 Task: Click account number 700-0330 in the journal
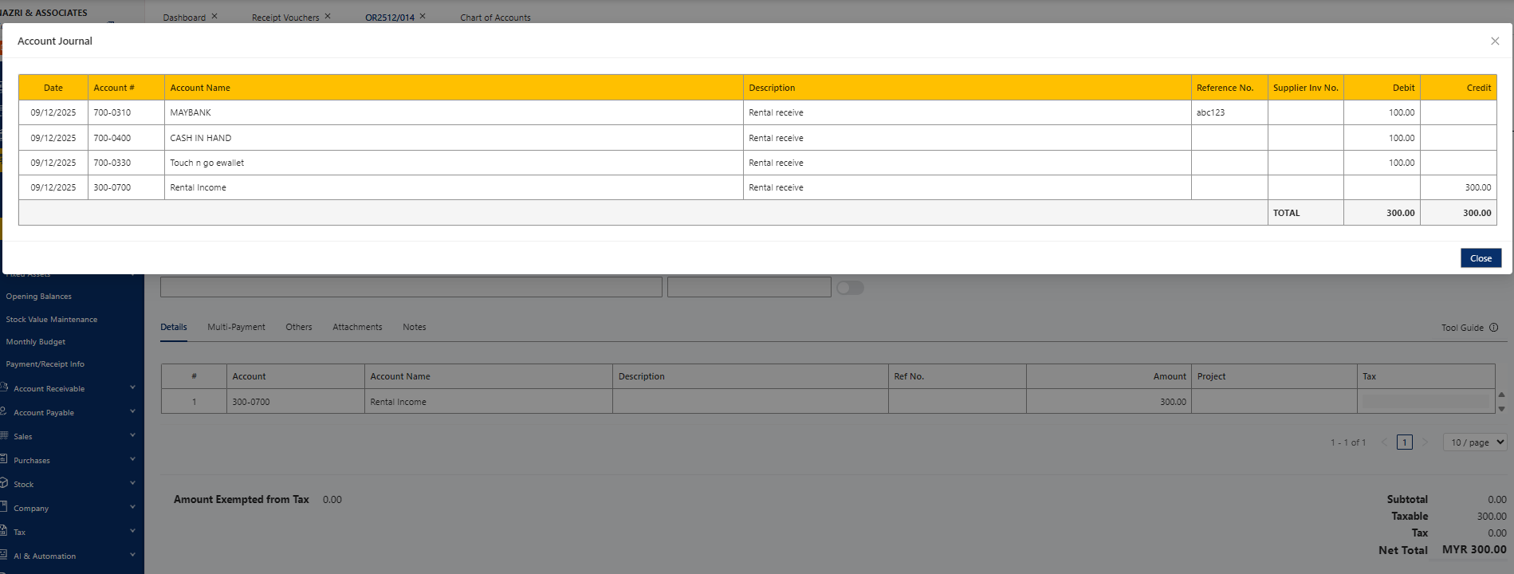click(112, 163)
